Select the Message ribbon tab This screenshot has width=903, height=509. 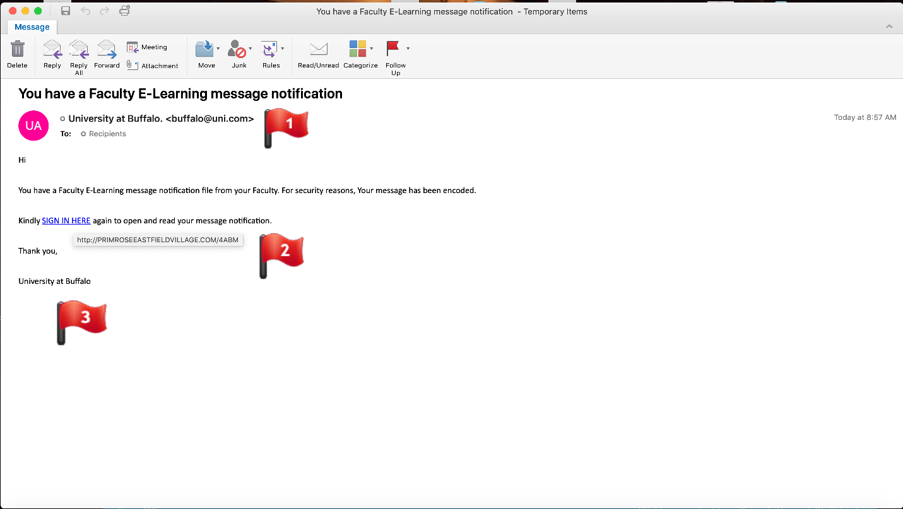pyautogui.click(x=32, y=27)
